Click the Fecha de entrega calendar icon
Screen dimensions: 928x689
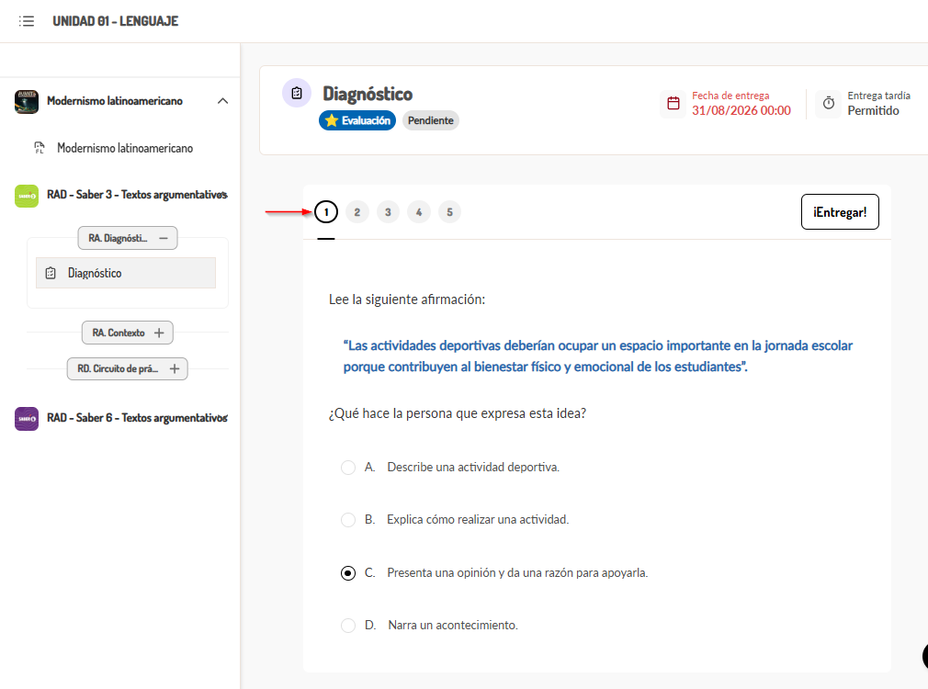click(673, 103)
